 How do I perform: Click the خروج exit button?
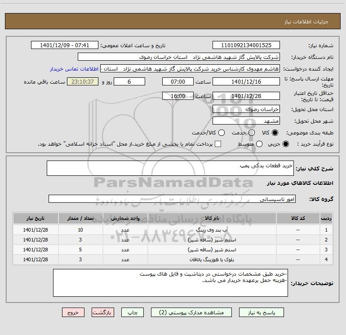(x=73, y=313)
